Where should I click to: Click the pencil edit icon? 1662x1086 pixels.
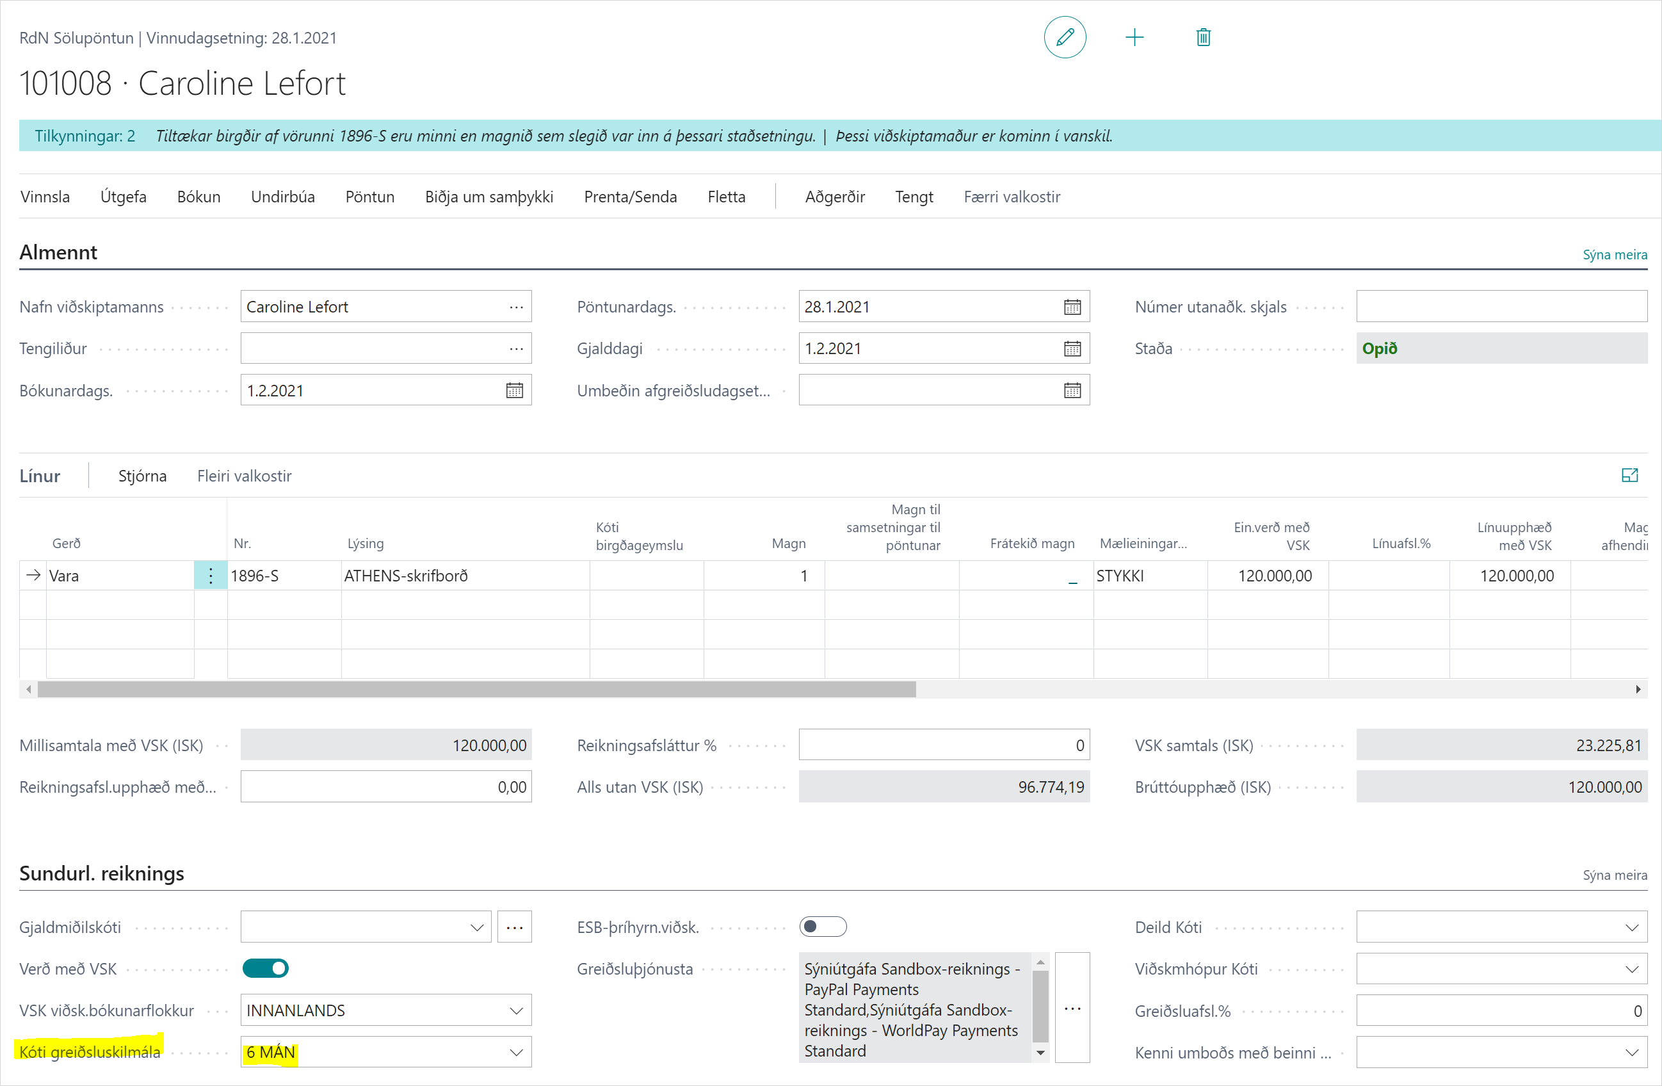(x=1064, y=37)
